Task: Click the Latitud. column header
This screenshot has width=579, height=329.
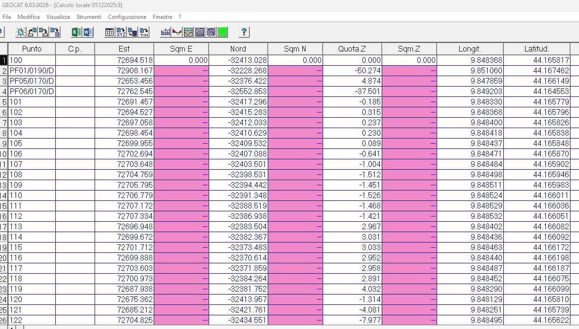Action: pyautogui.click(x=536, y=49)
